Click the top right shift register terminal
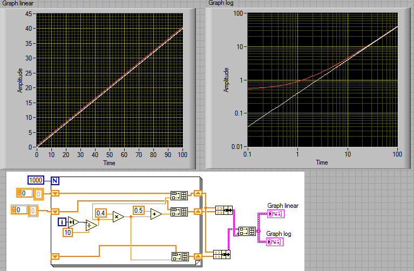Viewport: 414px width, 271px height. pos(198,193)
